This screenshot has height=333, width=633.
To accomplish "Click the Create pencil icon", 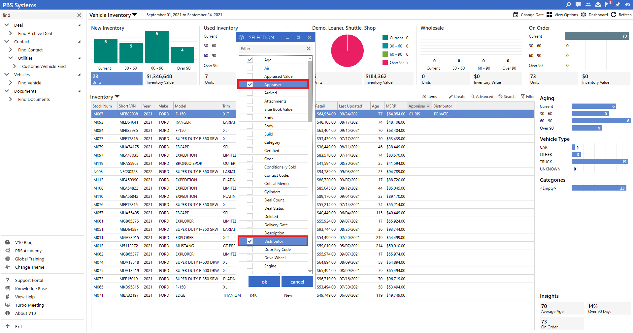I will [450, 97].
